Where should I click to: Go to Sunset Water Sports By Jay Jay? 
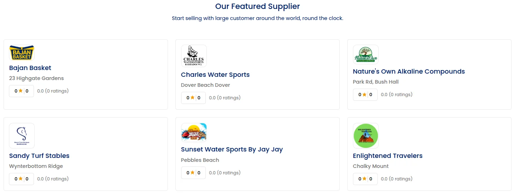[232, 149]
